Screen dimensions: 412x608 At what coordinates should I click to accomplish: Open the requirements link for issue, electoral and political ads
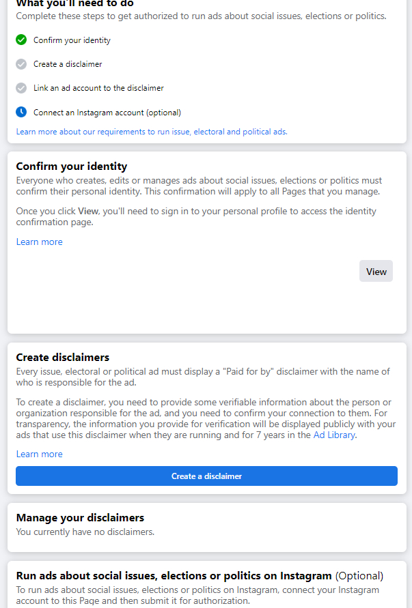click(x=152, y=132)
